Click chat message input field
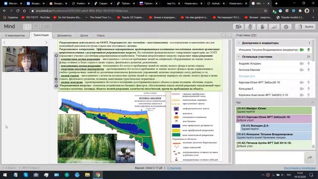318x179 pixels. (269, 158)
